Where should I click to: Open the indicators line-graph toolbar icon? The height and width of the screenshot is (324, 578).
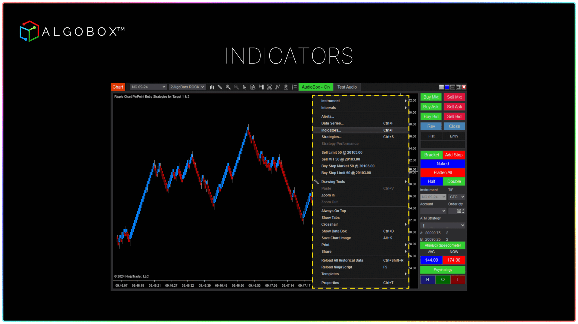pos(278,87)
